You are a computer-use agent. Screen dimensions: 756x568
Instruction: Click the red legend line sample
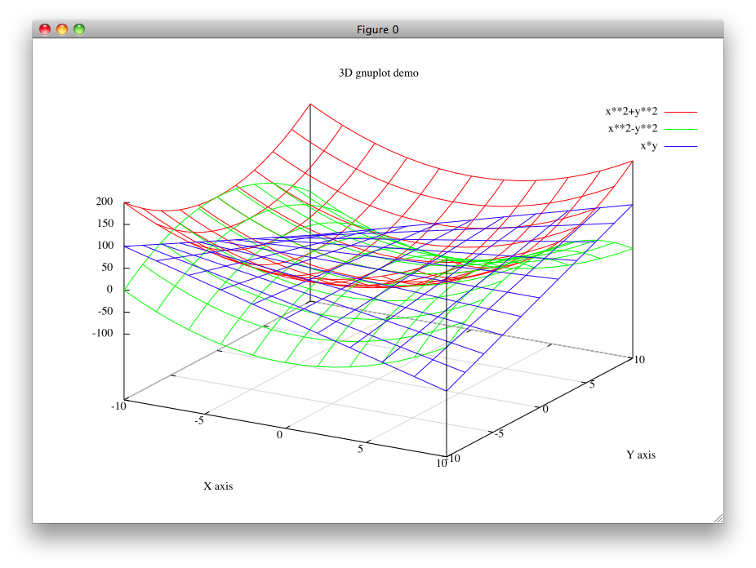[x=681, y=112]
